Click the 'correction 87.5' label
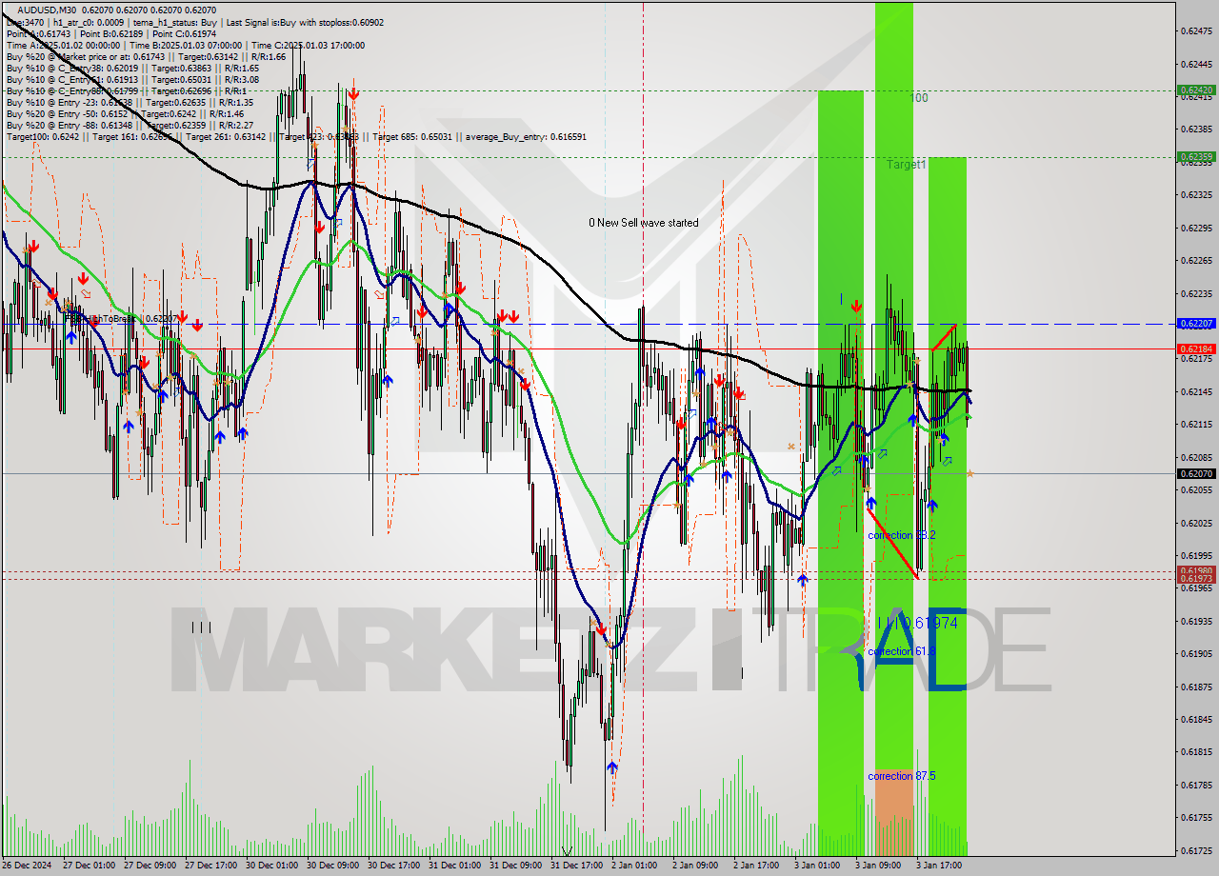The width and height of the screenshot is (1219, 876). [901, 776]
